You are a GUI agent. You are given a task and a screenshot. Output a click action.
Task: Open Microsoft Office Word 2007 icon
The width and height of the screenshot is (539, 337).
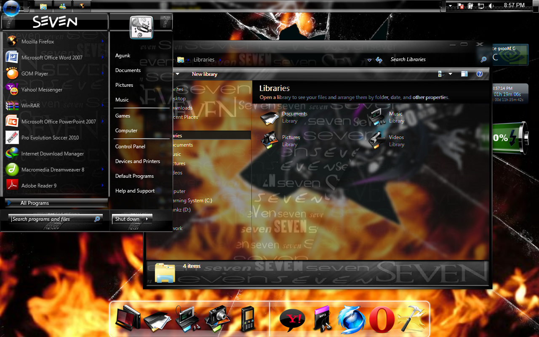coord(12,57)
